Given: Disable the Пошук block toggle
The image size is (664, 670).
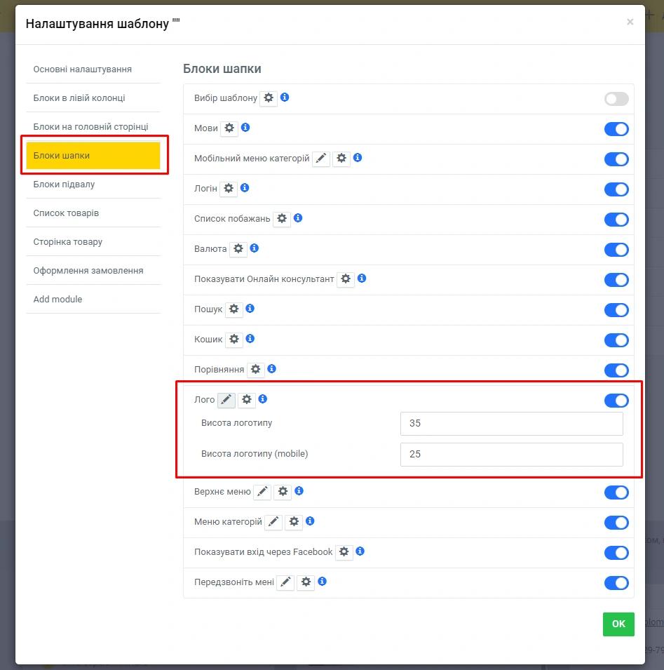Looking at the screenshot, I should point(616,310).
